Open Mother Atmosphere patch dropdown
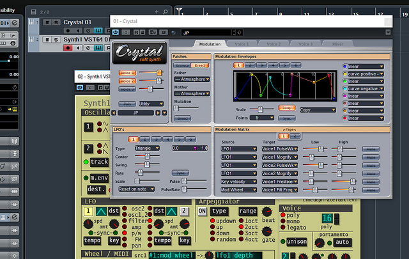 click(x=192, y=93)
